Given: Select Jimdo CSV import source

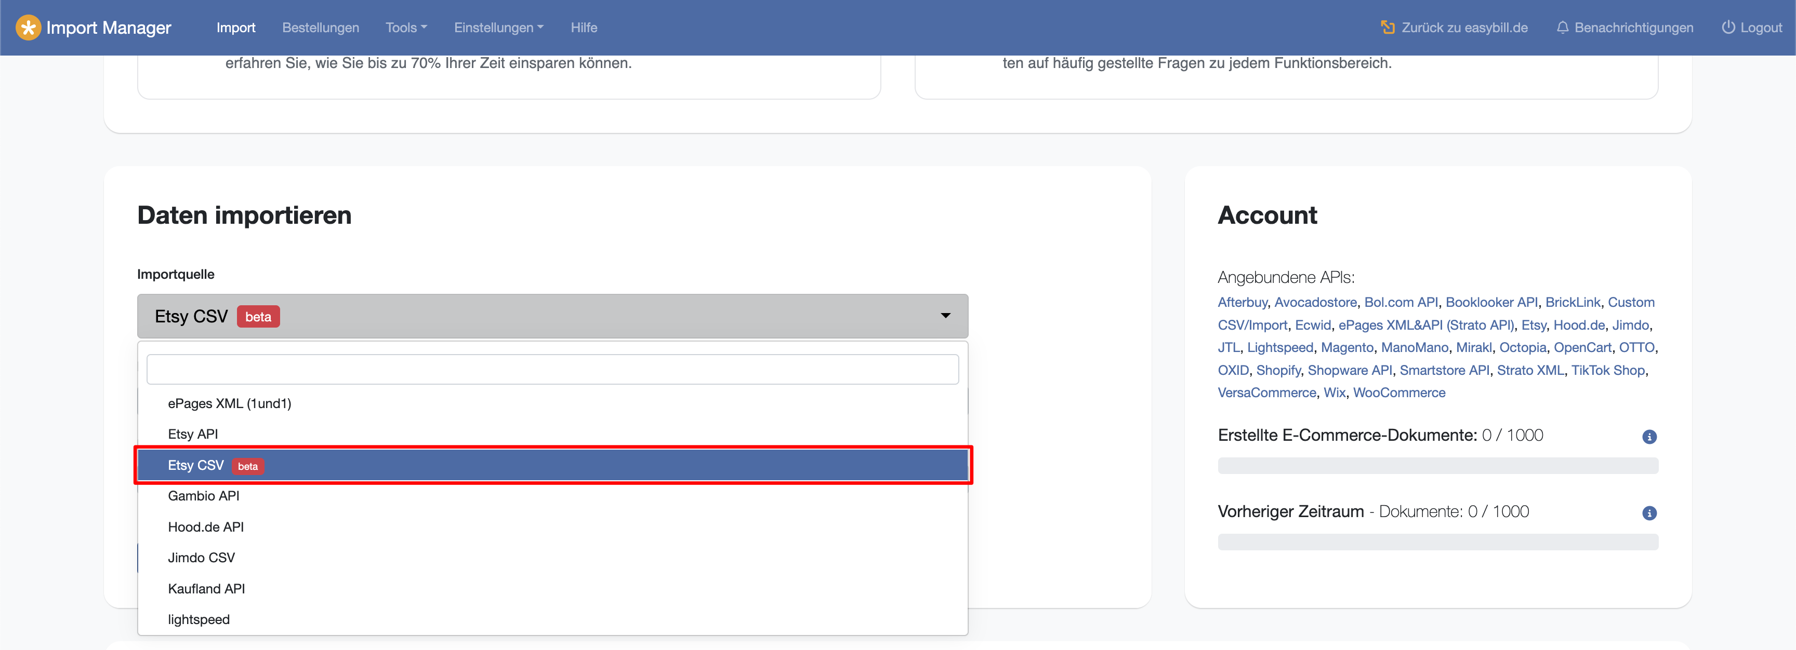Looking at the screenshot, I should click(x=552, y=558).
